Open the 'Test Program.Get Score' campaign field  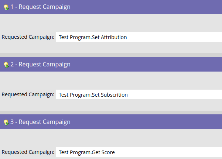pyautogui.click(x=139, y=152)
